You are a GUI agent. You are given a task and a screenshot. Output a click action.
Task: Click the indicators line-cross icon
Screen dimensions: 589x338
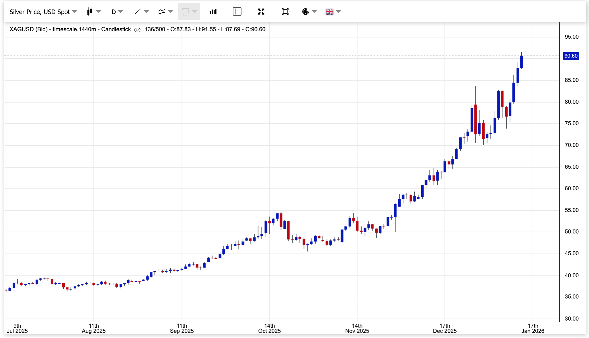click(162, 12)
